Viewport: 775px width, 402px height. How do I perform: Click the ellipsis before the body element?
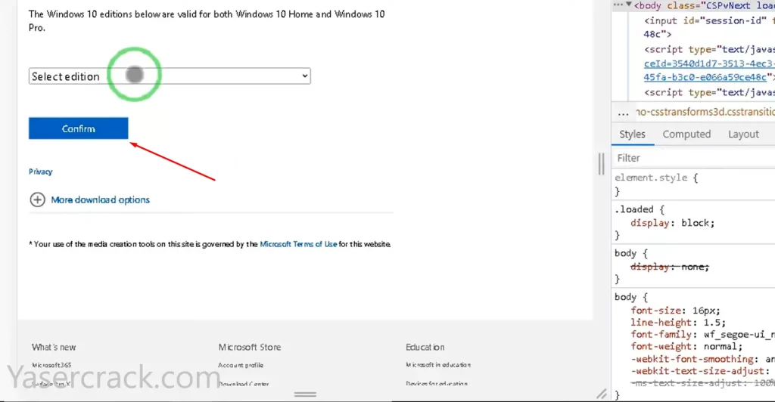click(618, 5)
